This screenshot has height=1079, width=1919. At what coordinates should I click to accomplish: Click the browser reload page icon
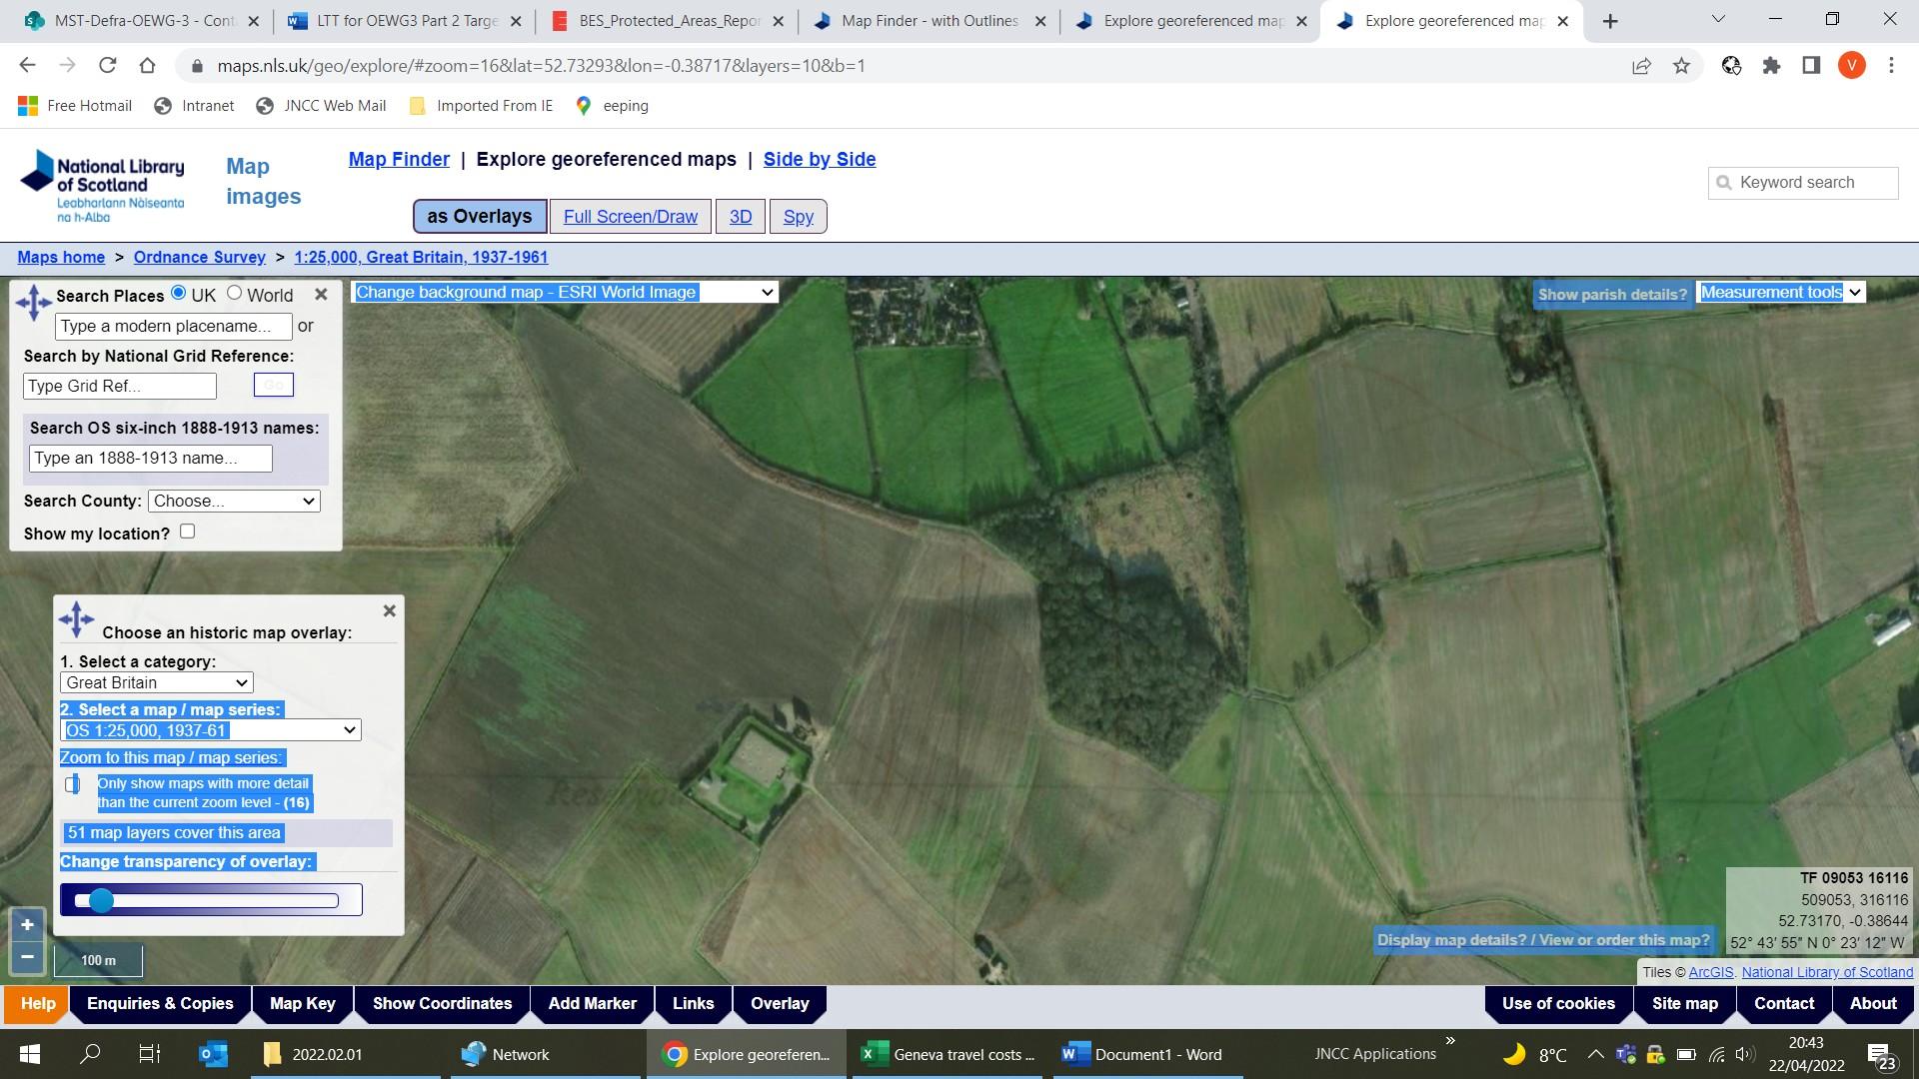107,65
